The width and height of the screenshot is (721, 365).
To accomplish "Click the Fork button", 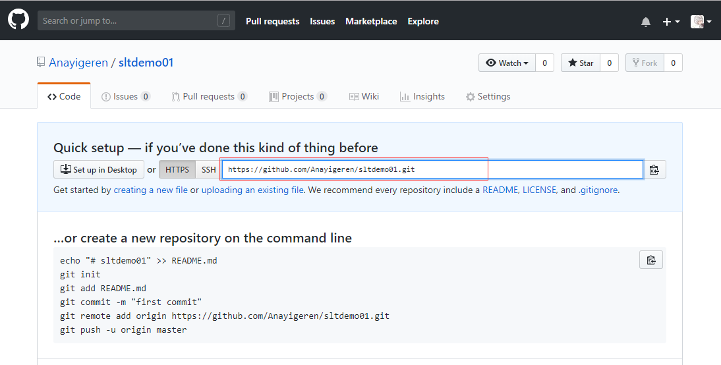I will pyautogui.click(x=645, y=63).
